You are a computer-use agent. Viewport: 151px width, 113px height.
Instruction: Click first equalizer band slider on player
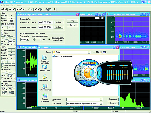click(x=107, y=75)
